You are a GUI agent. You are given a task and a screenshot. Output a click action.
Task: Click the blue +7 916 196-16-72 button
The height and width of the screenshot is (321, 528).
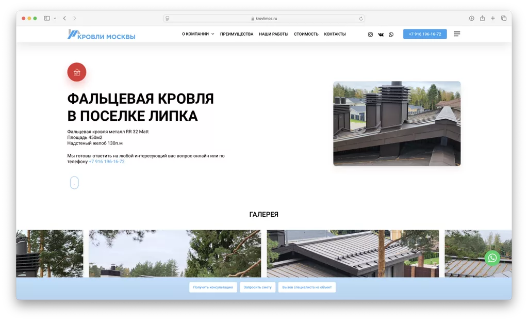point(425,34)
